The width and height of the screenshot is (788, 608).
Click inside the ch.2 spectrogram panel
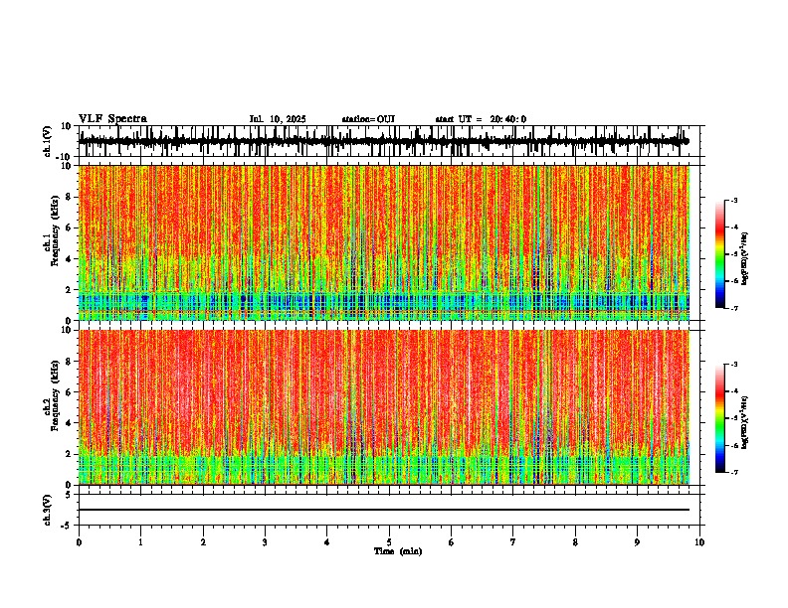(x=384, y=407)
